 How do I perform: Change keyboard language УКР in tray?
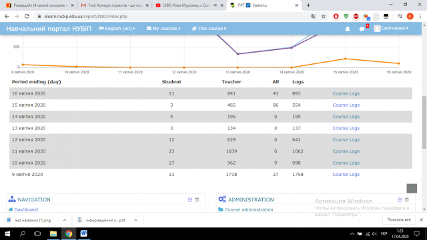(x=384, y=234)
